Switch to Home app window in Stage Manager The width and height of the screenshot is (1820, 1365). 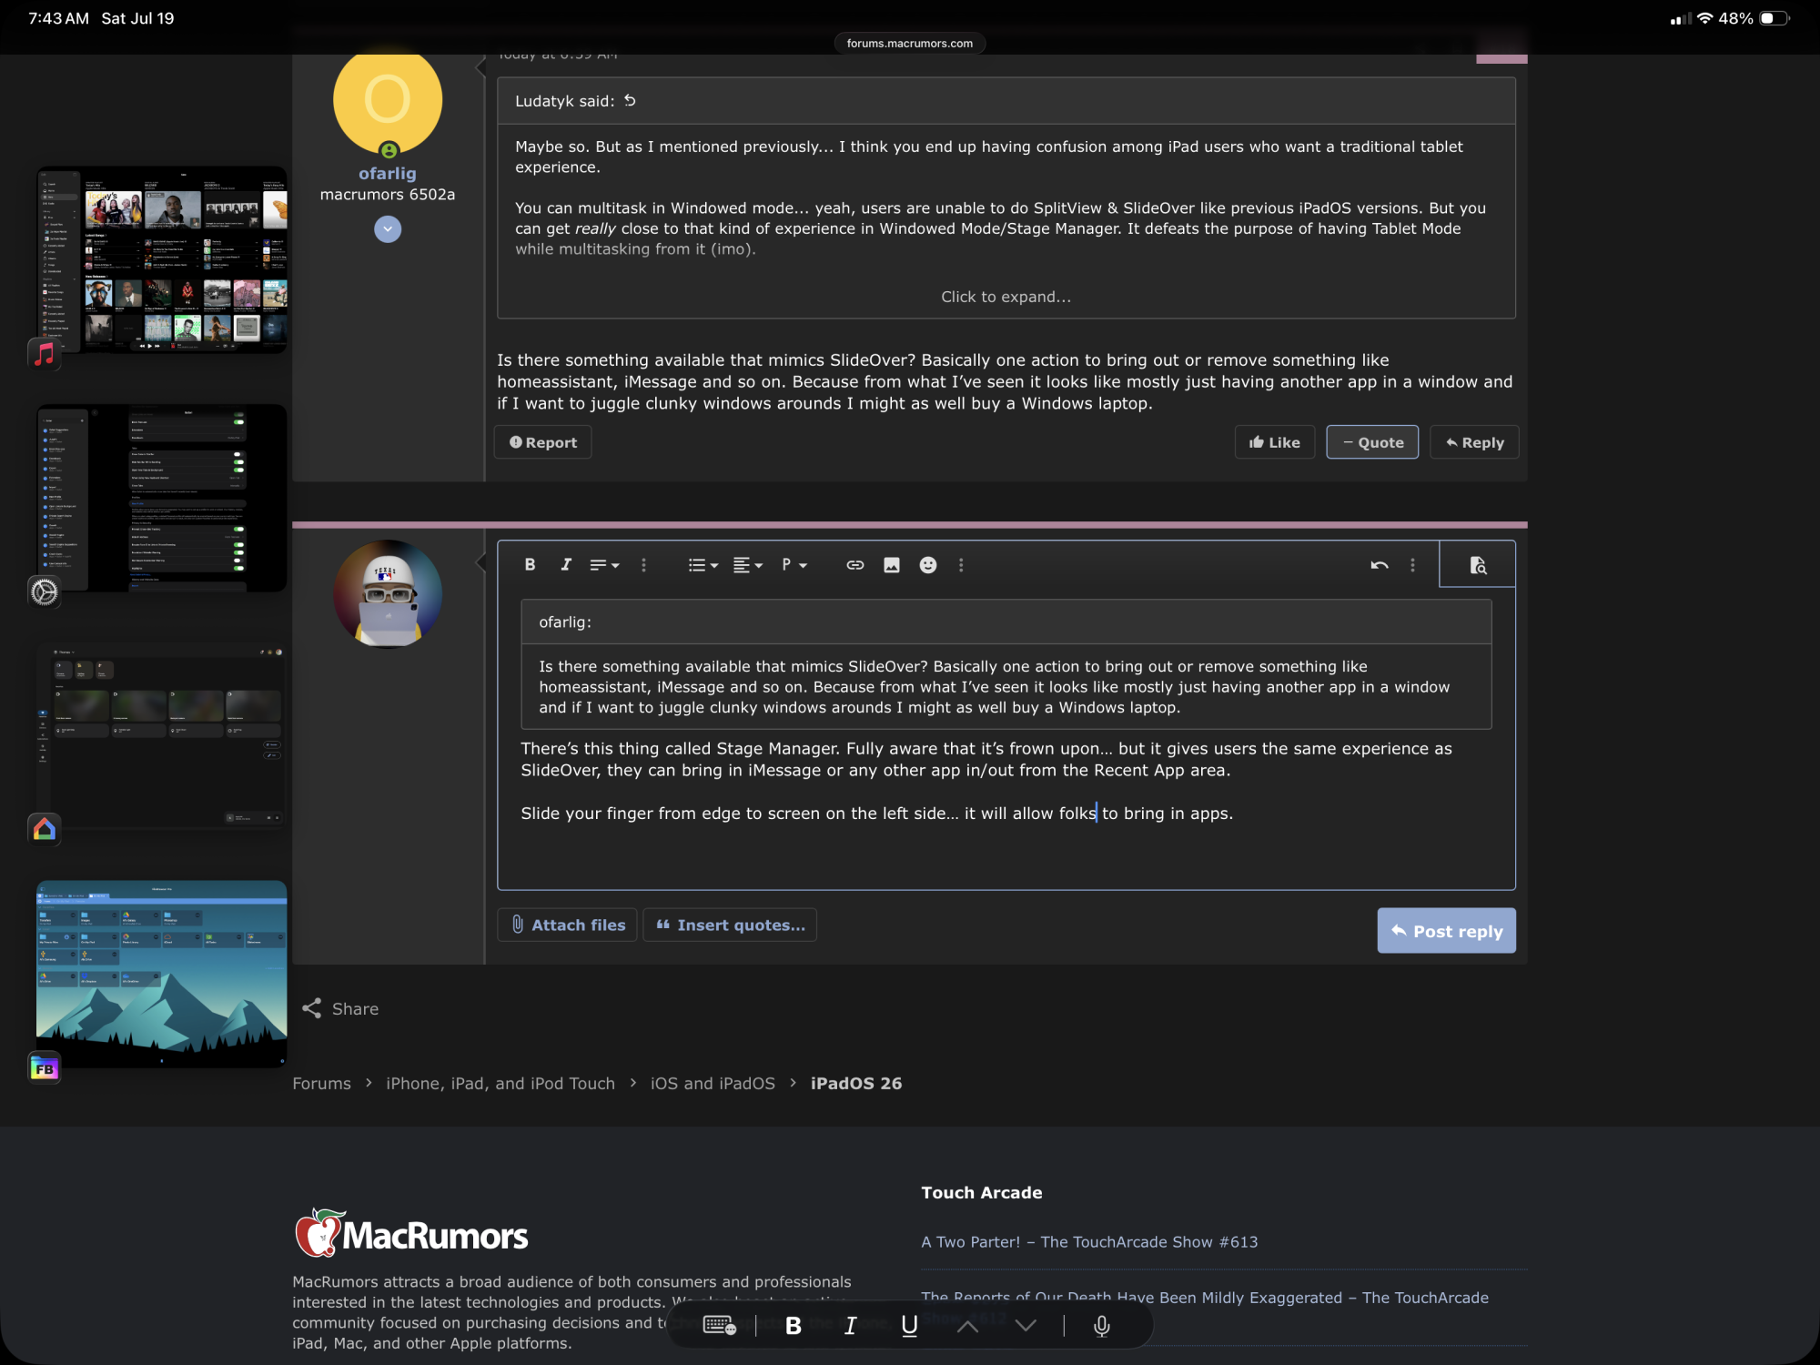162,735
